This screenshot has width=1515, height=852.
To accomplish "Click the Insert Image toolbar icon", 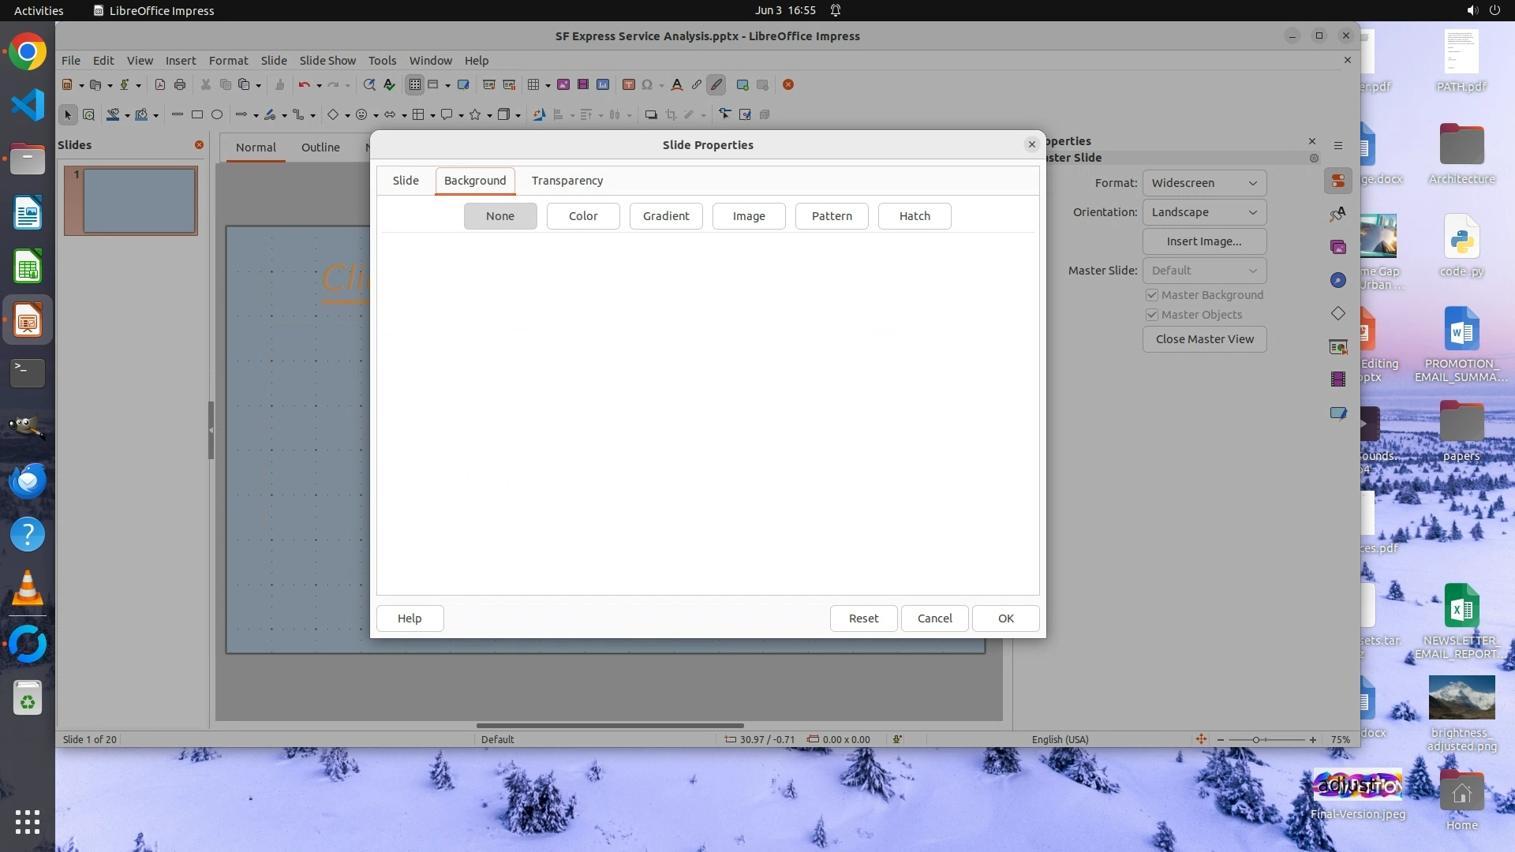I will coord(563,85).
